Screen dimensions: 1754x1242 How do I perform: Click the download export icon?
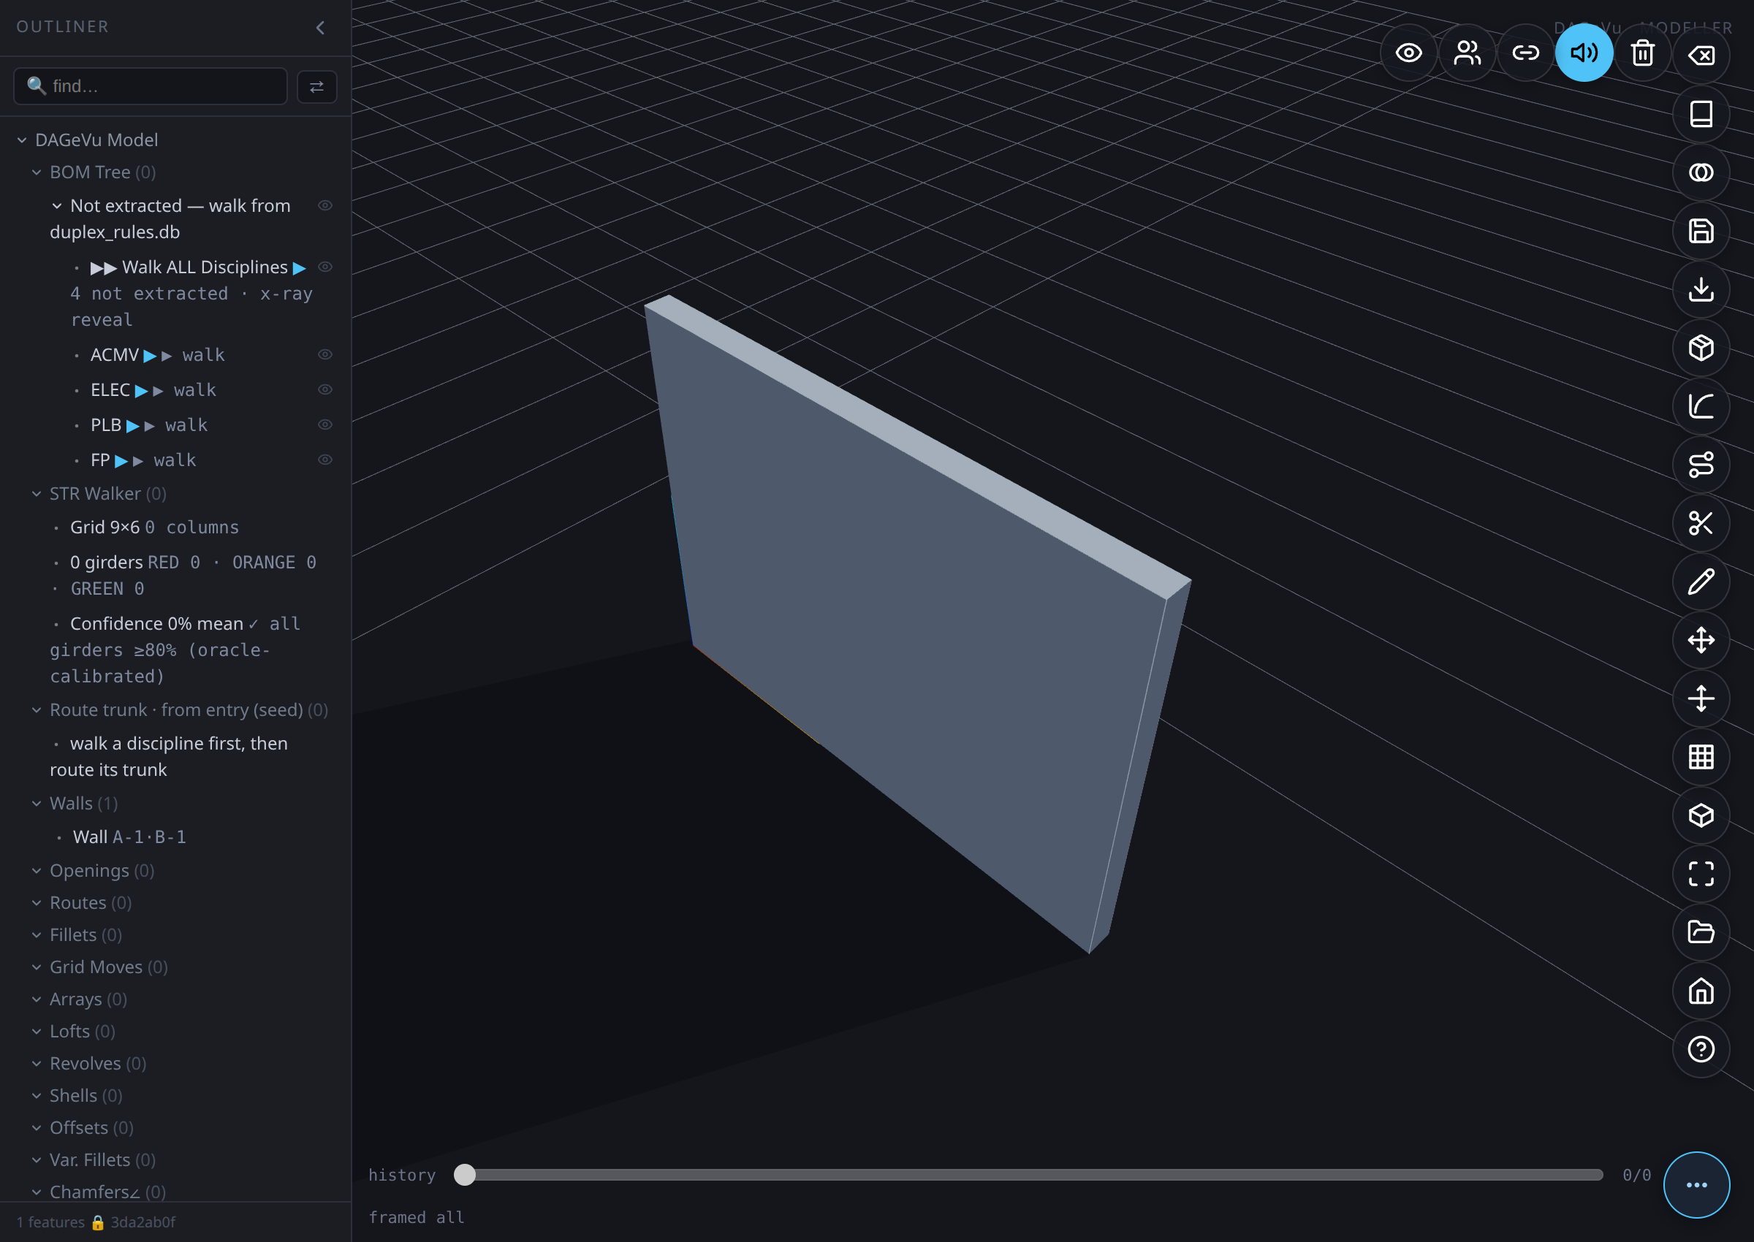point(1701,289)
